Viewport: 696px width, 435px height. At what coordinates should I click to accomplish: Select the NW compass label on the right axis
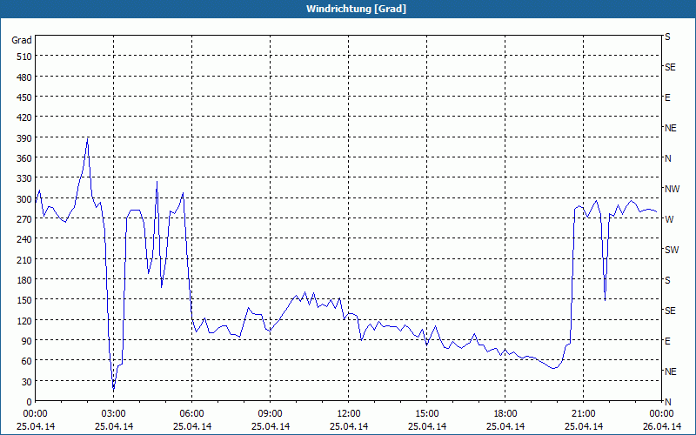672,189
